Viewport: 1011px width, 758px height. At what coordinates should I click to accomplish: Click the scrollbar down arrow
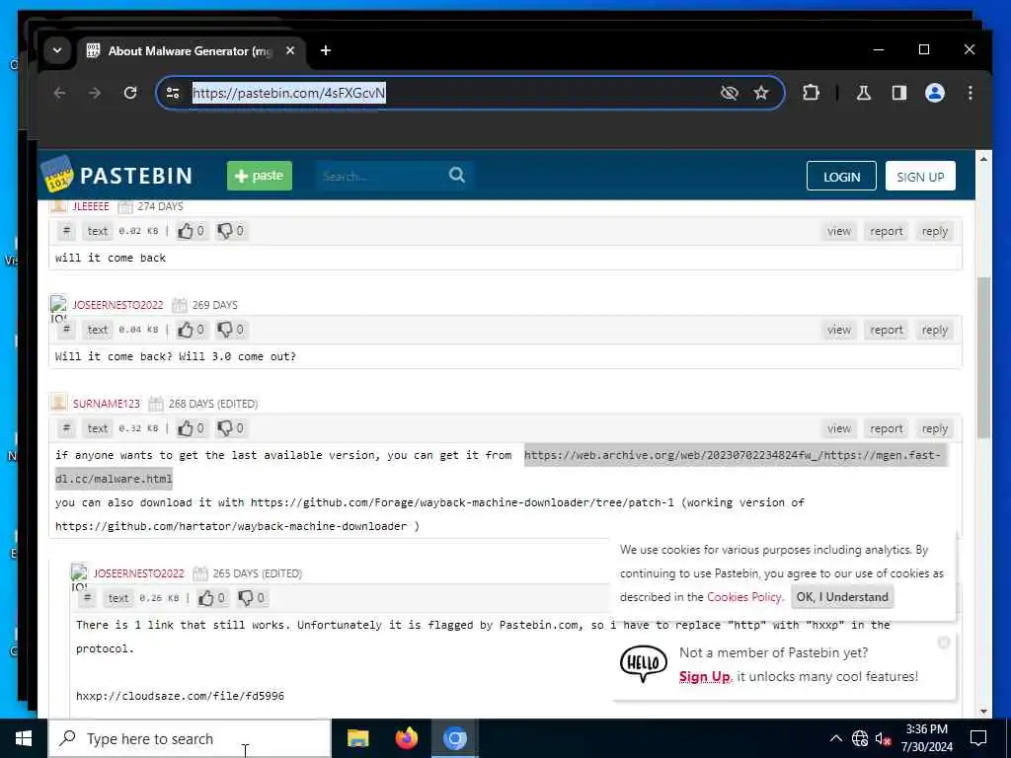(x=983, y=711)
